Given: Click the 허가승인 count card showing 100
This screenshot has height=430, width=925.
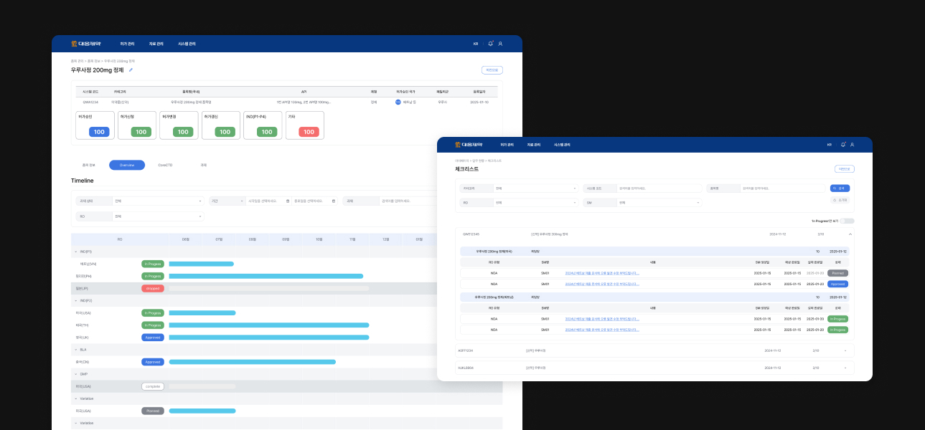Looking at the screenshot, I should click(x=95, y=125).
